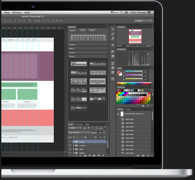Hide the Footer layer group
The image size is (195, 180).
coord(70,141)
